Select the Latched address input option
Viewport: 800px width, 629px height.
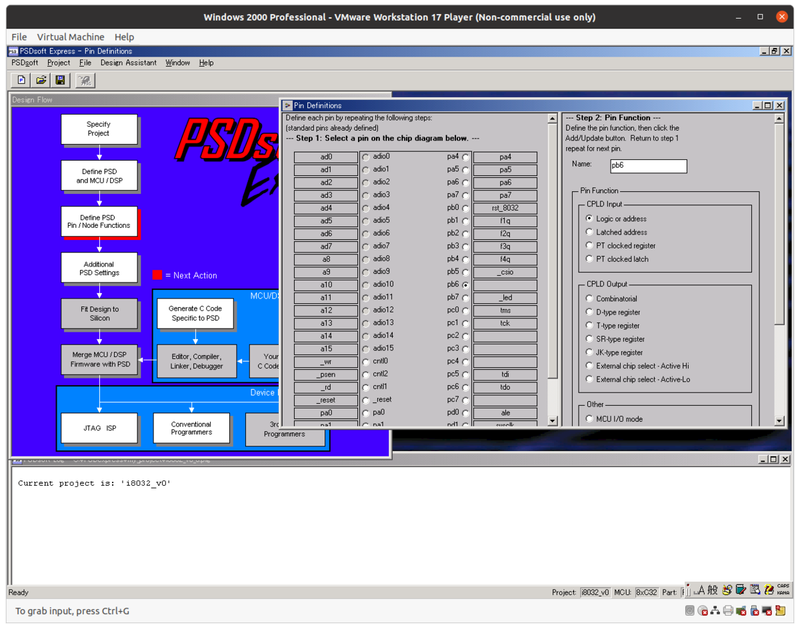[589, 232]
